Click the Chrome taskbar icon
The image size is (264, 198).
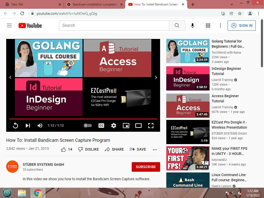click(x=38, y=193)
